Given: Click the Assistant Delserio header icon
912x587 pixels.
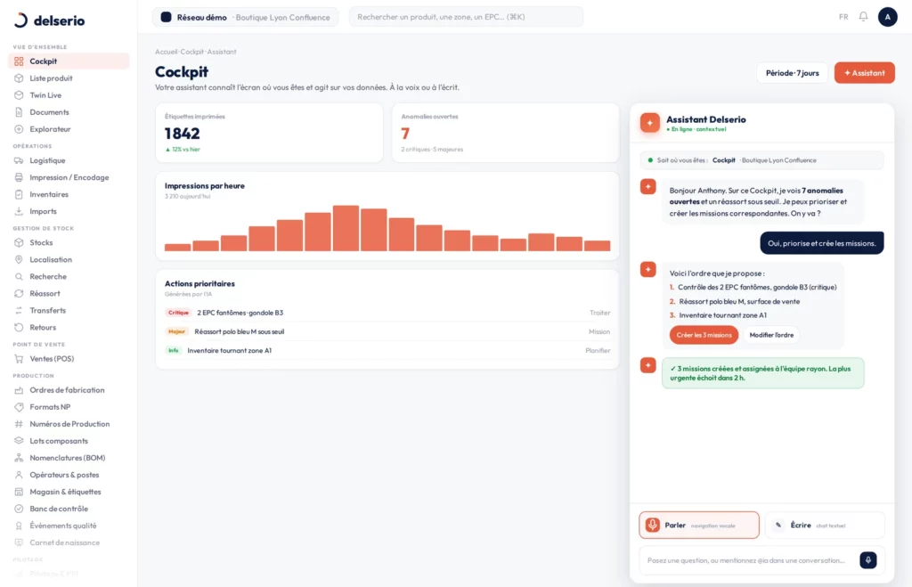Looking at the screenshot, I should [649, 123].
